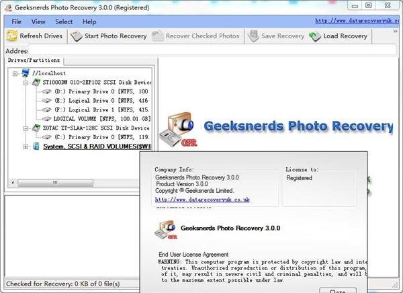Screen dimensions: 403x293
Task: Collapse the ZOTAC ZT-SLAA-128C disk node
Action: [x=26, y=128]
